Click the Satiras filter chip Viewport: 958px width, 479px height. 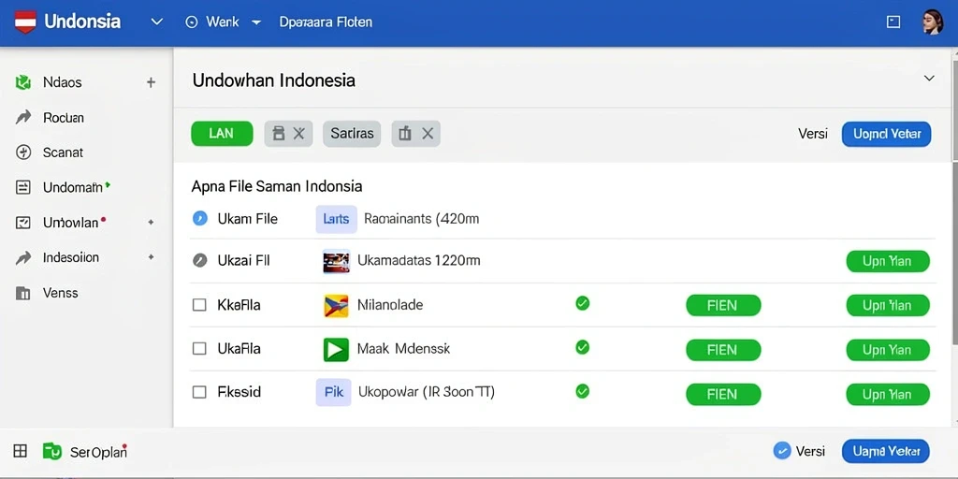tap(352, 134)
